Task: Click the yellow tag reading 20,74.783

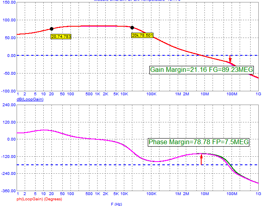Action: click(x=61, y=36)
